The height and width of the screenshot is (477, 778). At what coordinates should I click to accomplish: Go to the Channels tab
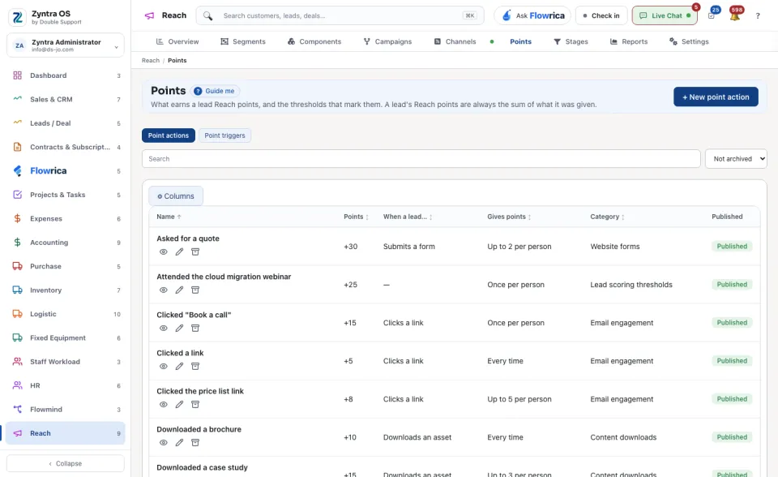(x=455, y=41)
